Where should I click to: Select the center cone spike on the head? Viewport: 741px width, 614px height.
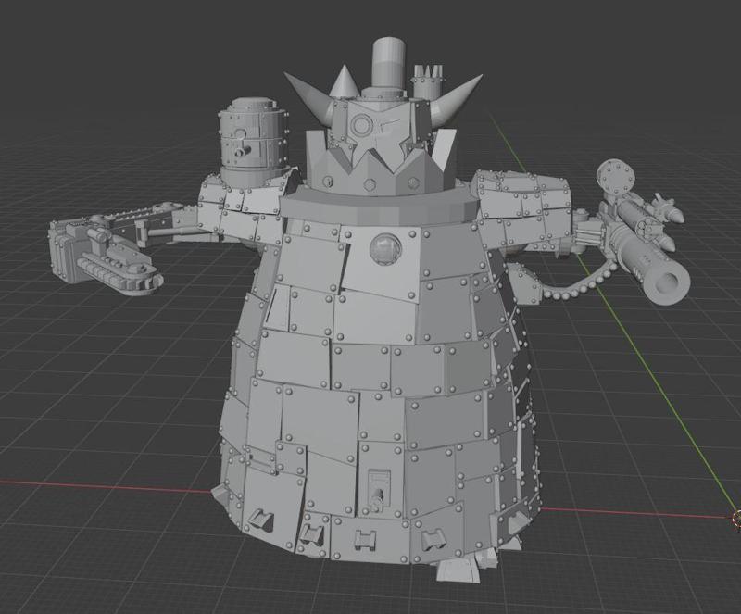point(345,81)
